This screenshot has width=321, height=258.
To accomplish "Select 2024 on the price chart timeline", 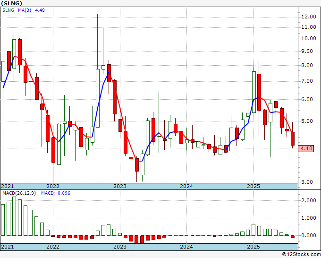I will (186, 186).
